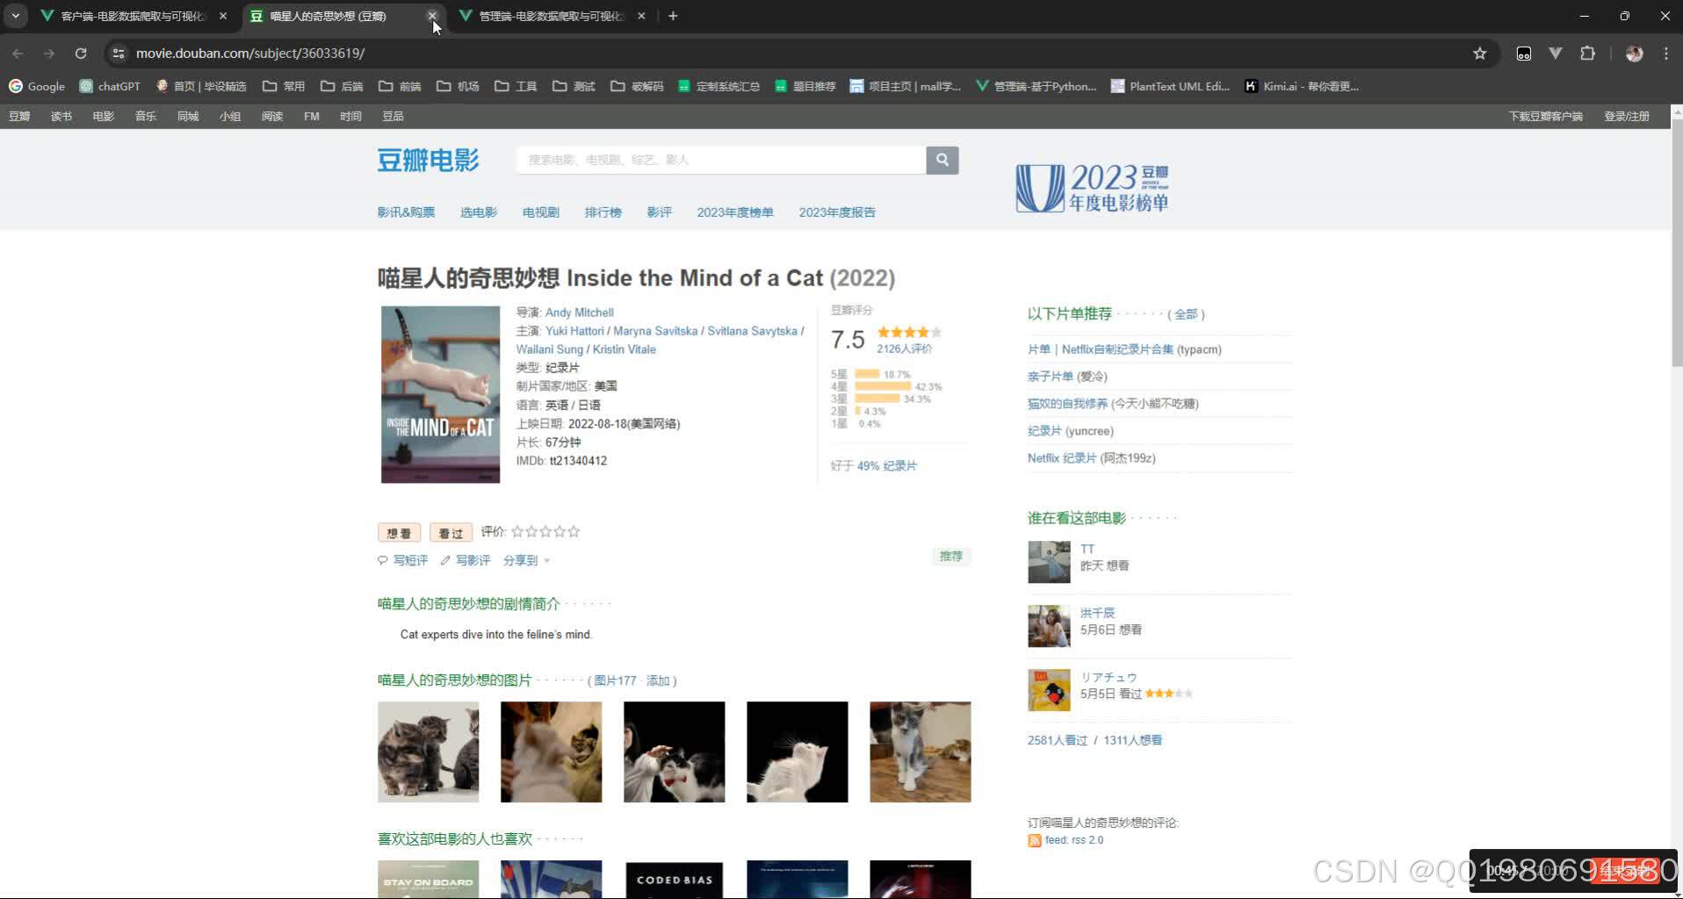Viewport: 1683px width, 899px height.
Task: Open the 机场 bookmarks folder
Action: [x=458, y=86]
